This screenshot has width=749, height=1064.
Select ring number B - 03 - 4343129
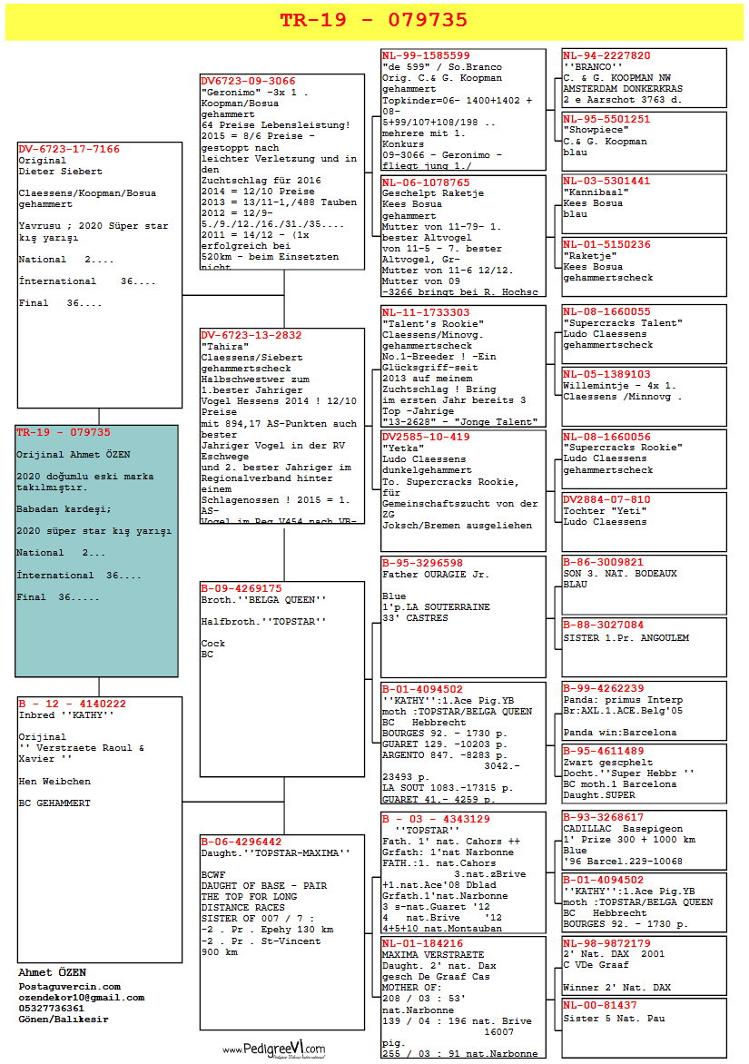(437, 819)
